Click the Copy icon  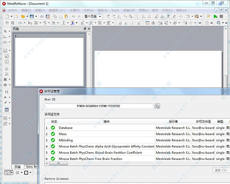click(55, 16)
